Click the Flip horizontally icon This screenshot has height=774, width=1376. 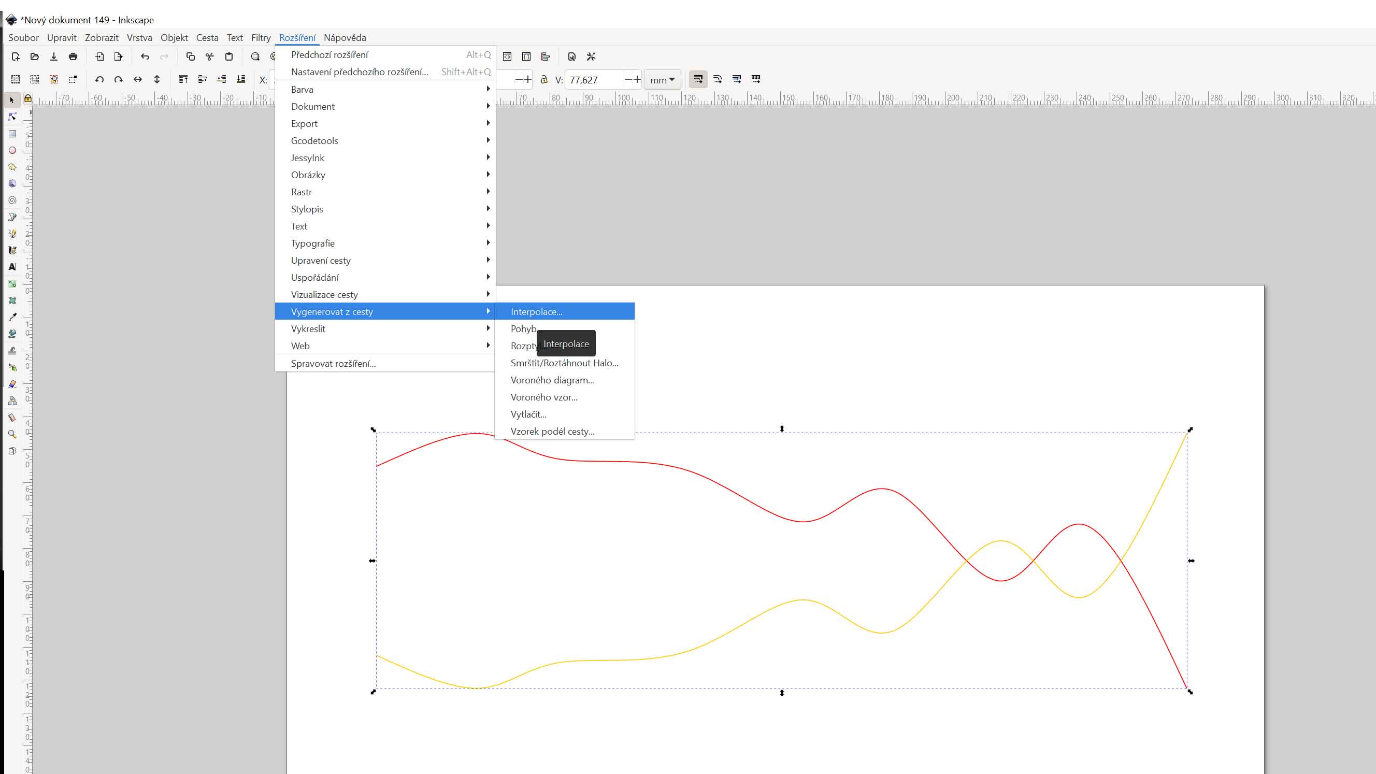point(138,80)
